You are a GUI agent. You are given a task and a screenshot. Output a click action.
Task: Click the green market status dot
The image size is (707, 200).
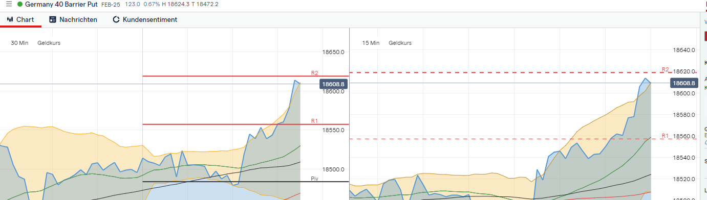(20, 4)
